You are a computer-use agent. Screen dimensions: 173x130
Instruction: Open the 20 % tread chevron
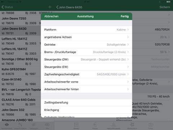(169, 37)
